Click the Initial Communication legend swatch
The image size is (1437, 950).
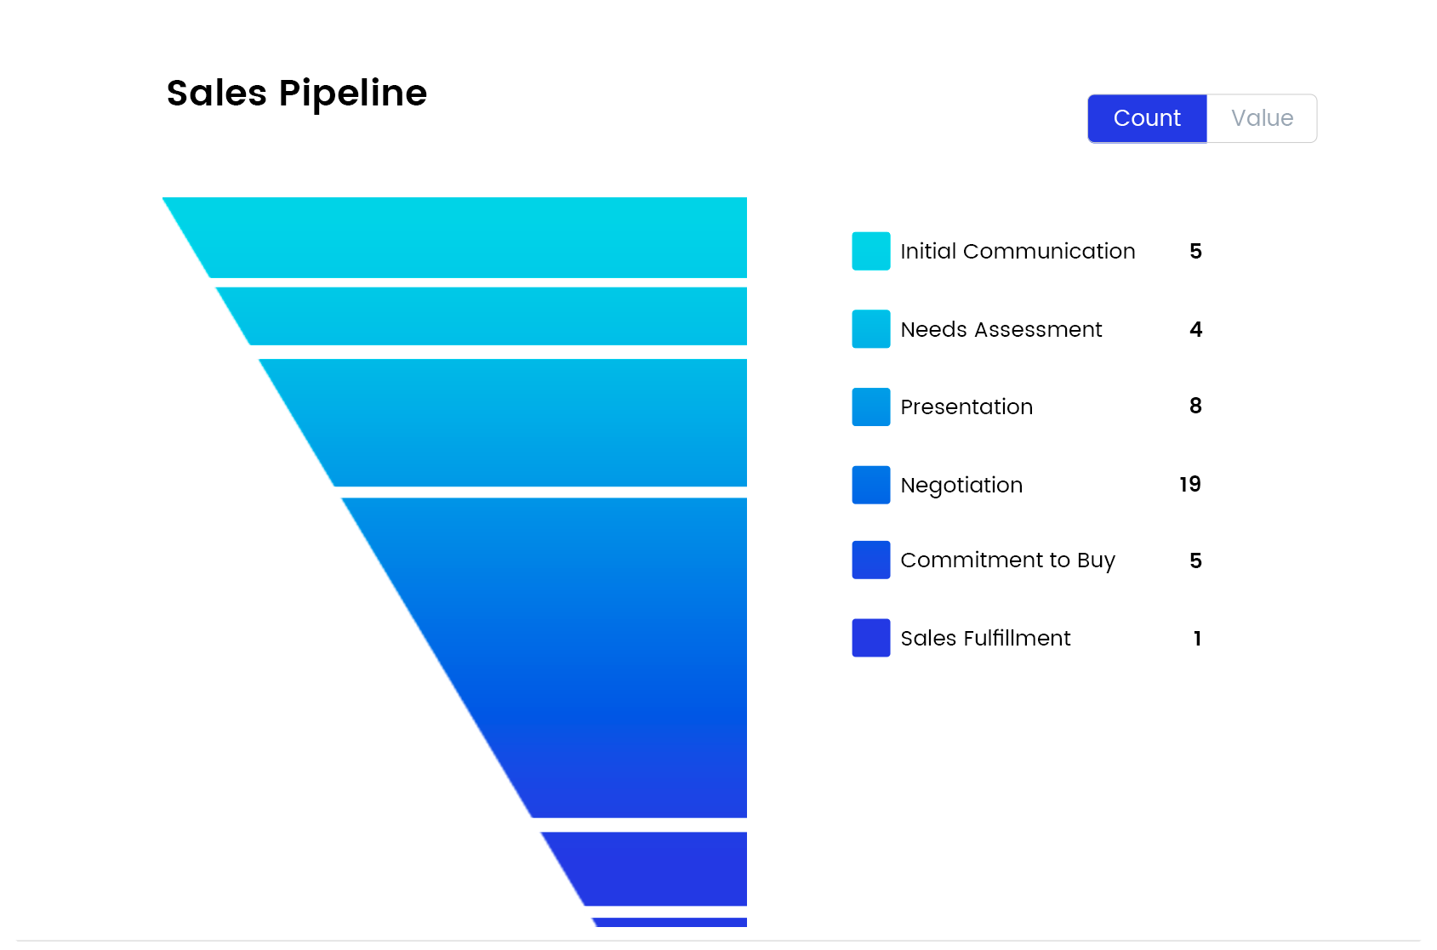pos(870,251)
